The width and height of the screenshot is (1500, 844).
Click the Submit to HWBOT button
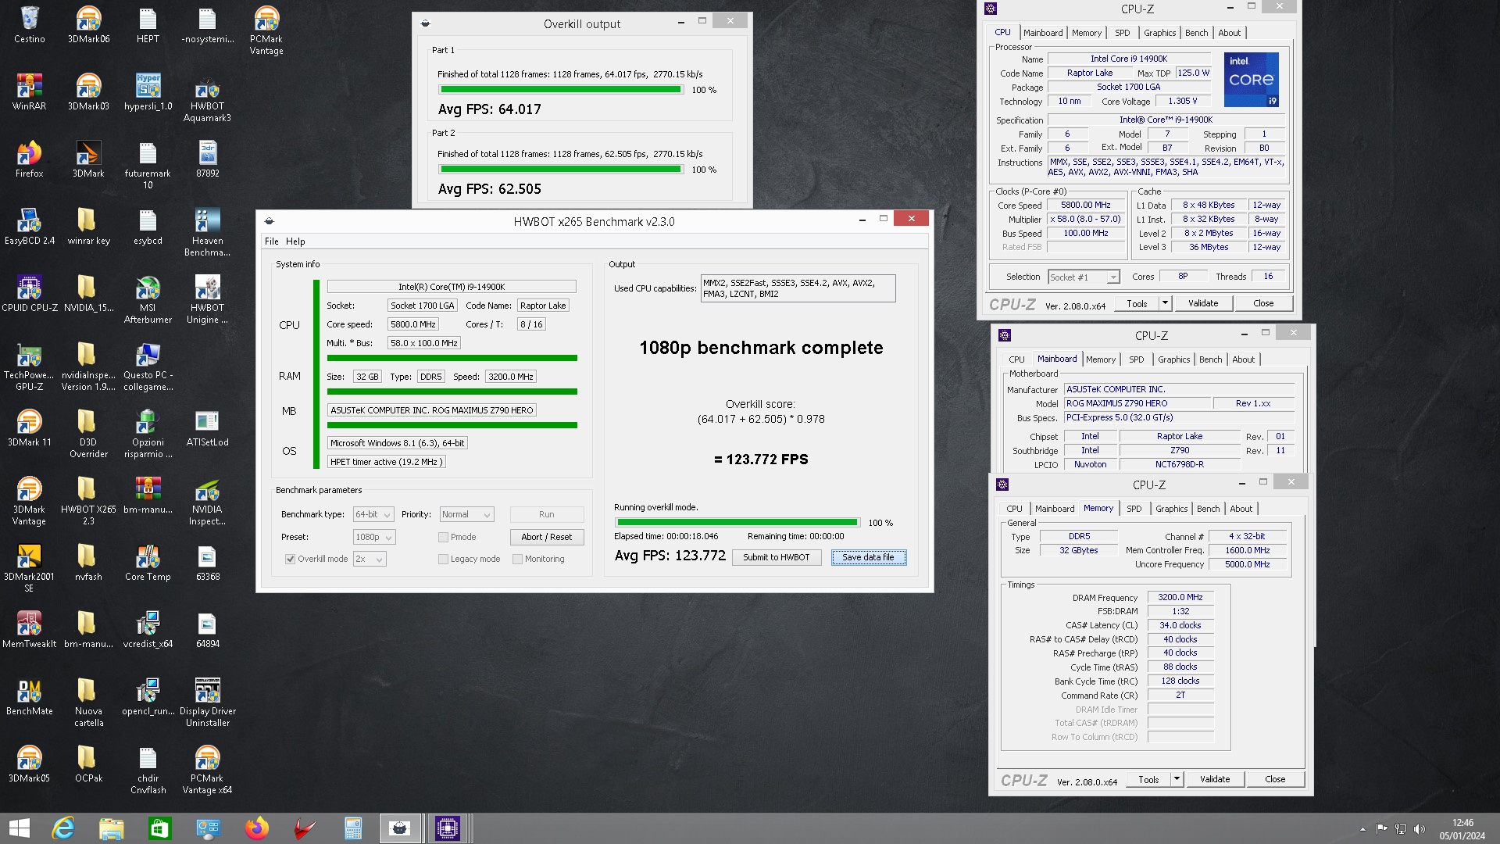pos(776,557)
